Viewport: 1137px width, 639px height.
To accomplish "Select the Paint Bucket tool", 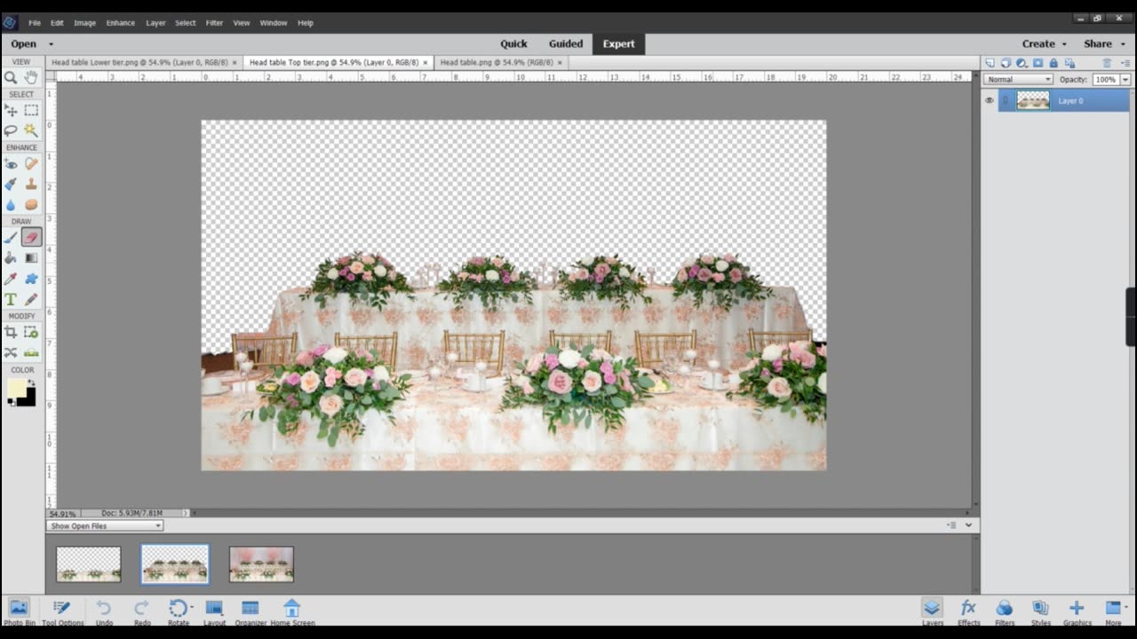I will coord(11,258).
